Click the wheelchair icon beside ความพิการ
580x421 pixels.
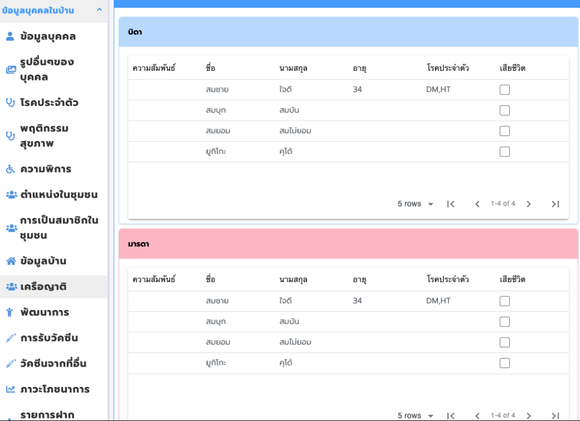(x=10, y=169)
